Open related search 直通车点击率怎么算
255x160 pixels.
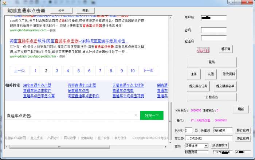point(39,96)
